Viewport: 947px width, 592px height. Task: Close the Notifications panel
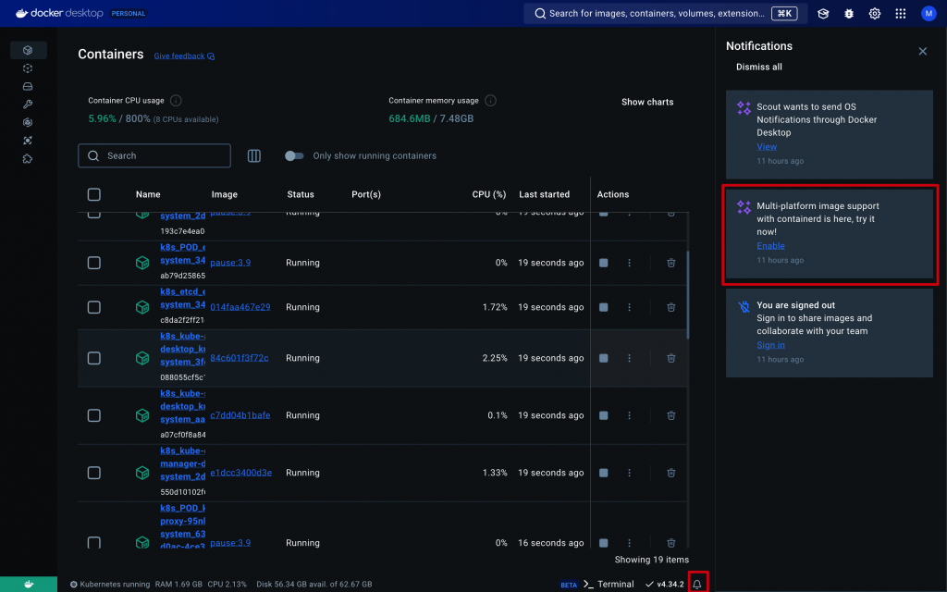922,52
